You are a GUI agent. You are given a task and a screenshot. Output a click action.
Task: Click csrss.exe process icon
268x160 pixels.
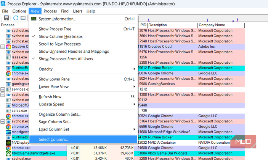(x=8, y=111)
